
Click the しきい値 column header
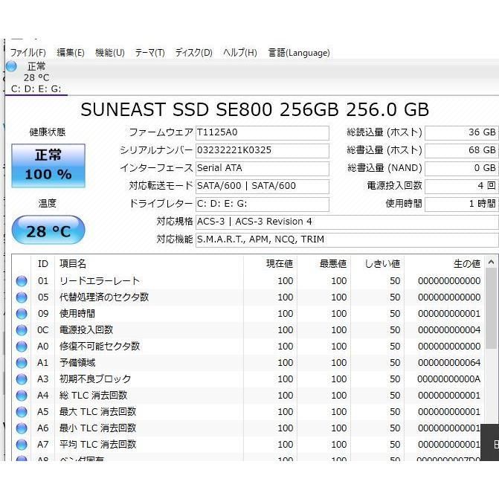(378, 264)
